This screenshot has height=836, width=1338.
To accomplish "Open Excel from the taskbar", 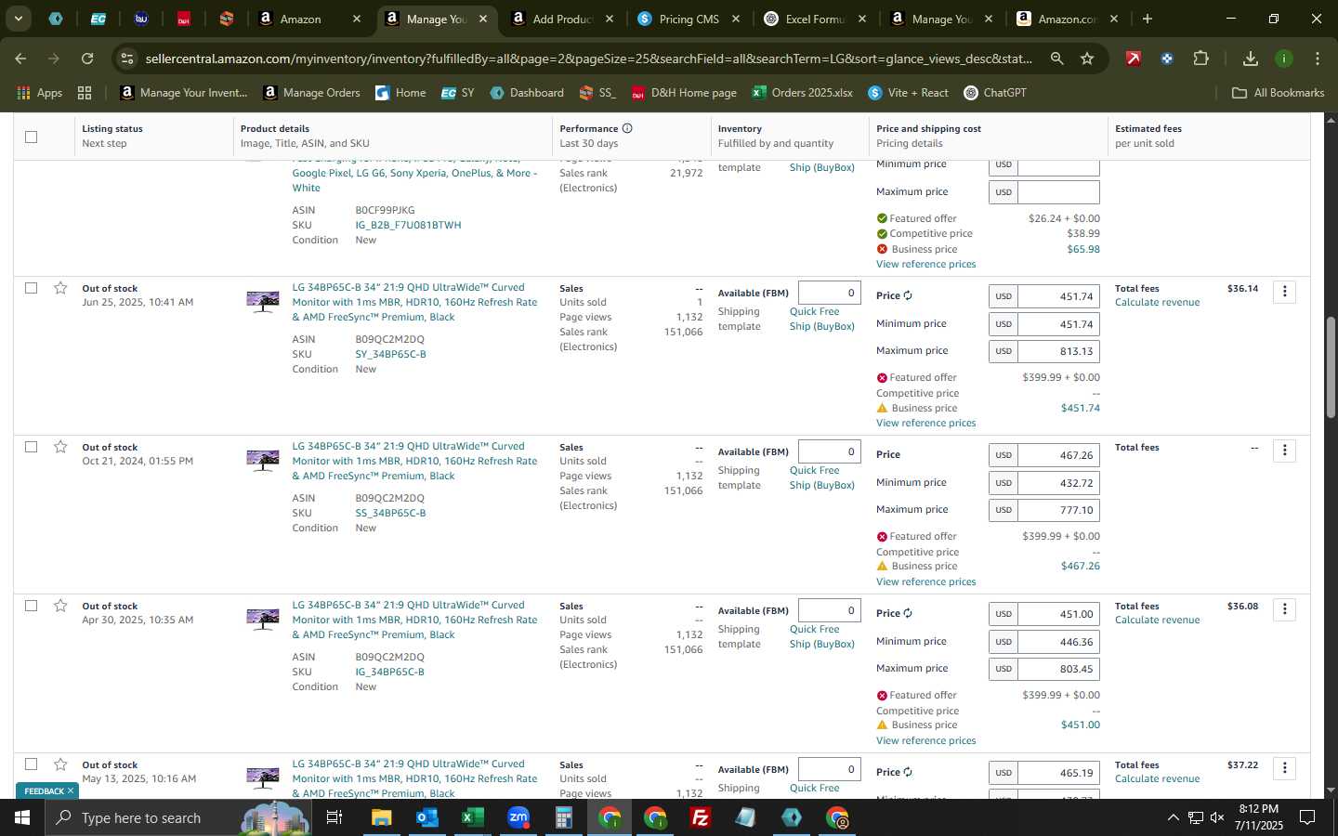I will [x=472, y=817].
